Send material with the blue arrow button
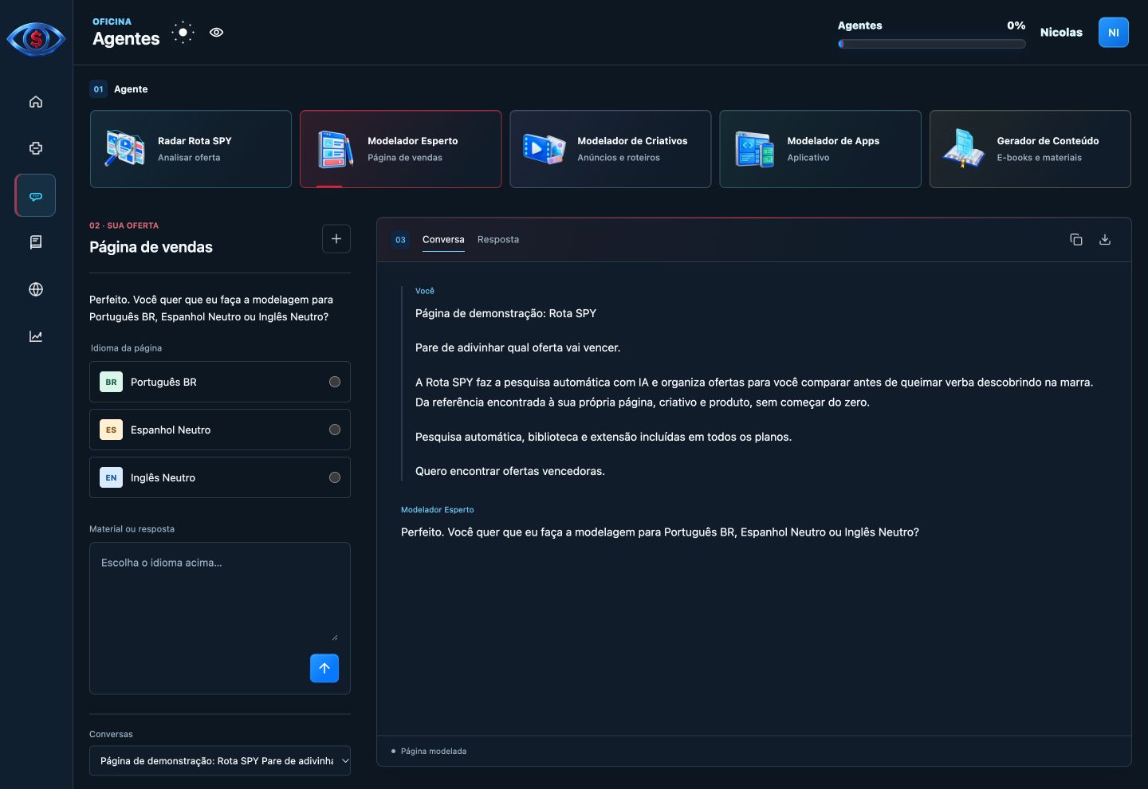The image size is (1148, 789). point(324,668)
